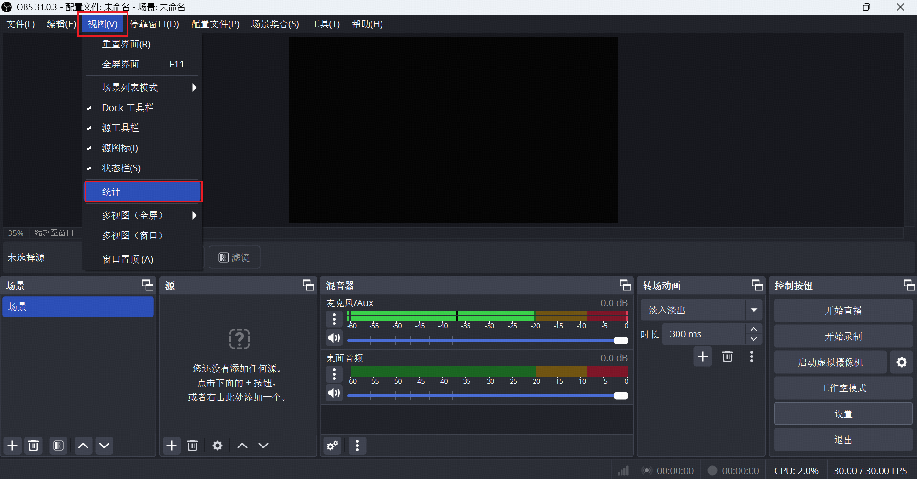Add a new source with plus icon
Image resolution: width=917 pixels, height=479 pixels.
point(172,446)
